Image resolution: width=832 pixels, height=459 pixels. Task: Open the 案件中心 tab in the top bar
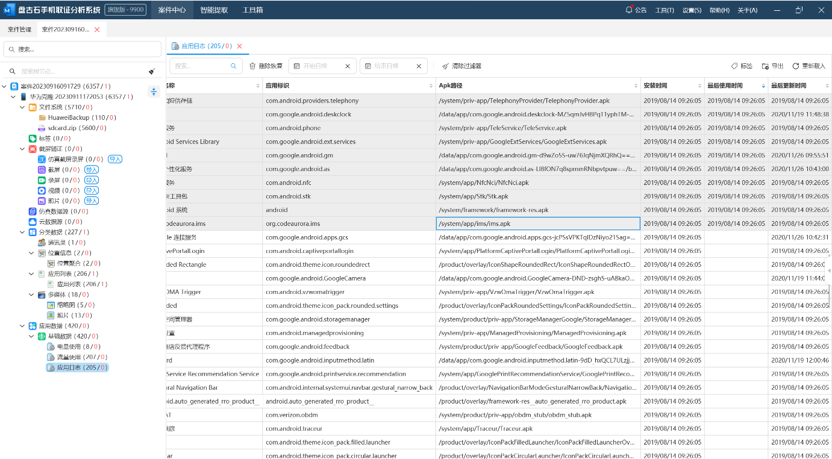(x=172, y=10)
